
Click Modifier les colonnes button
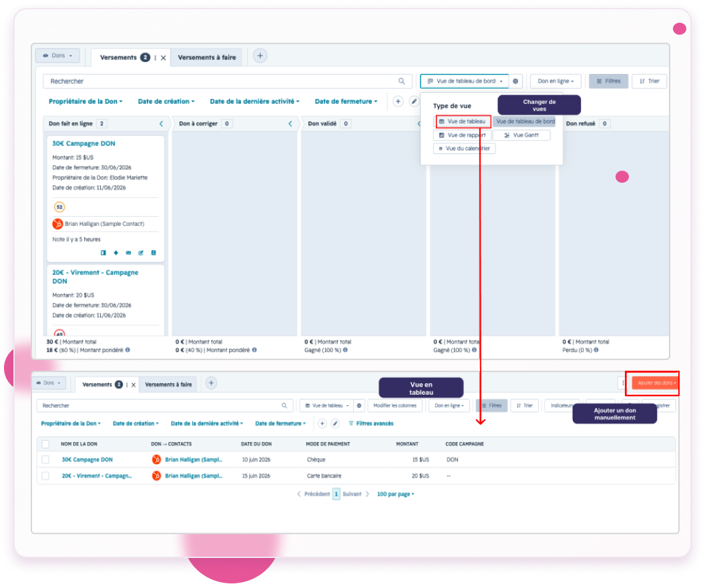(395, 406)
